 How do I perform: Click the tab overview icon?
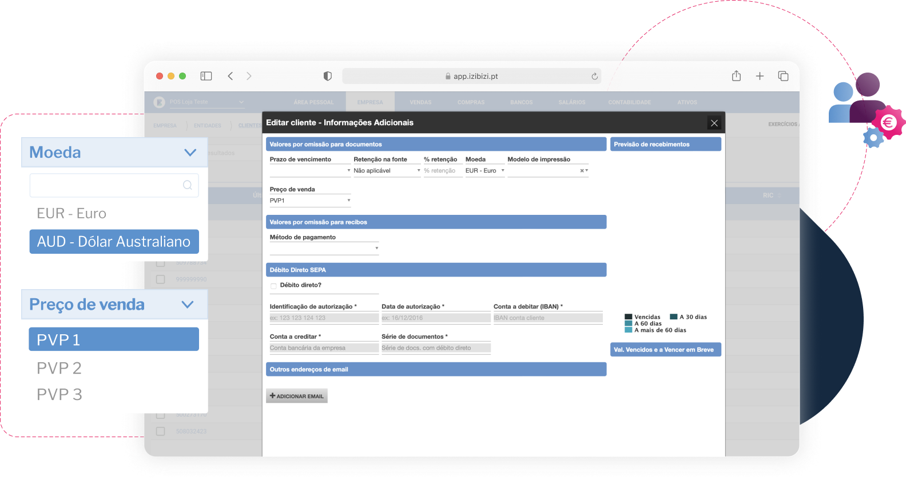pyautogui.click(x=783, y=76)
